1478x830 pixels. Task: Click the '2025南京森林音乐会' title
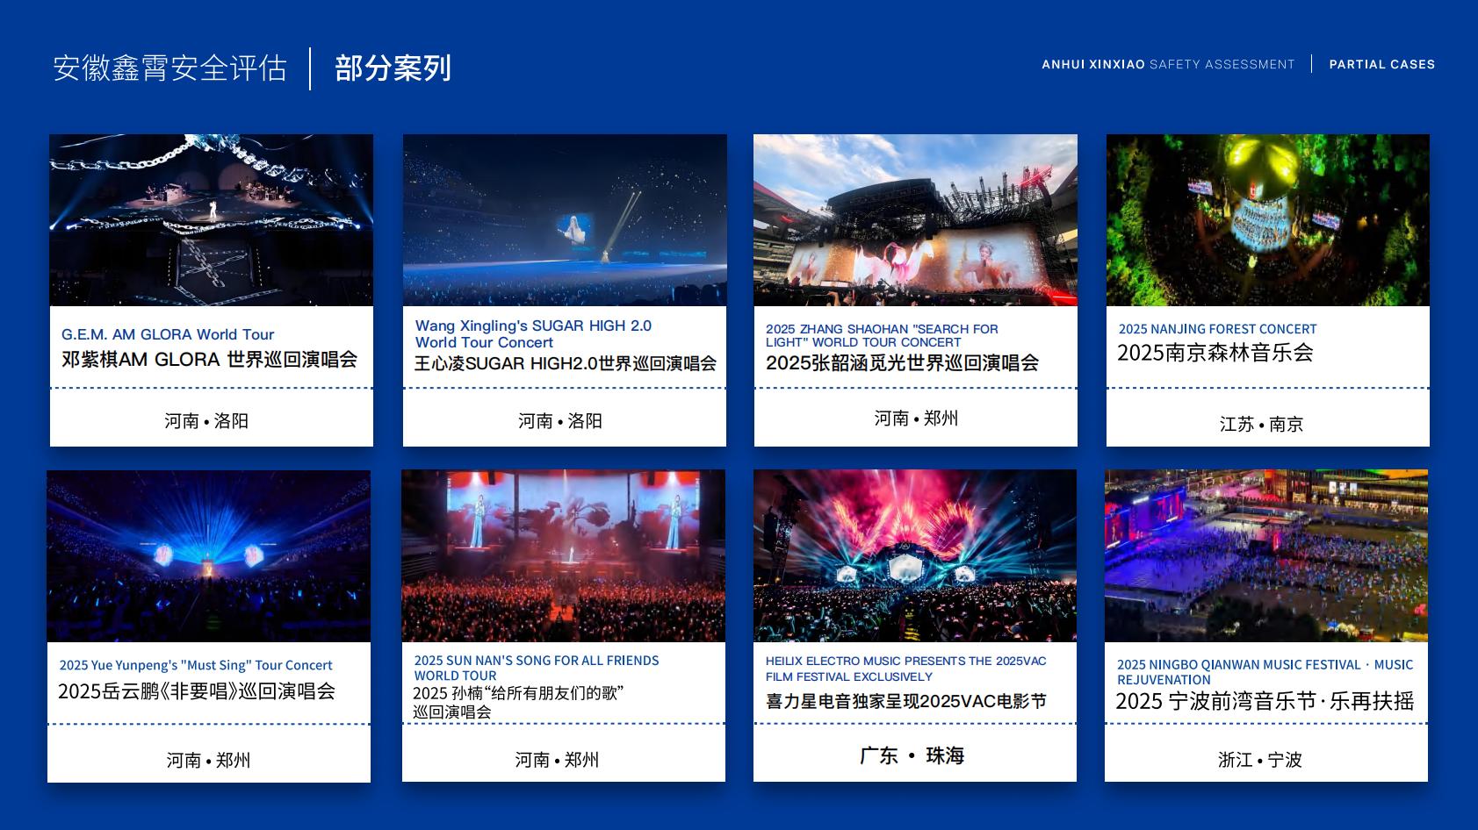coord(1215,353)
